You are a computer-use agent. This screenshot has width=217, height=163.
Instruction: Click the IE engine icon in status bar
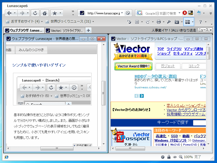click(7, 157)
